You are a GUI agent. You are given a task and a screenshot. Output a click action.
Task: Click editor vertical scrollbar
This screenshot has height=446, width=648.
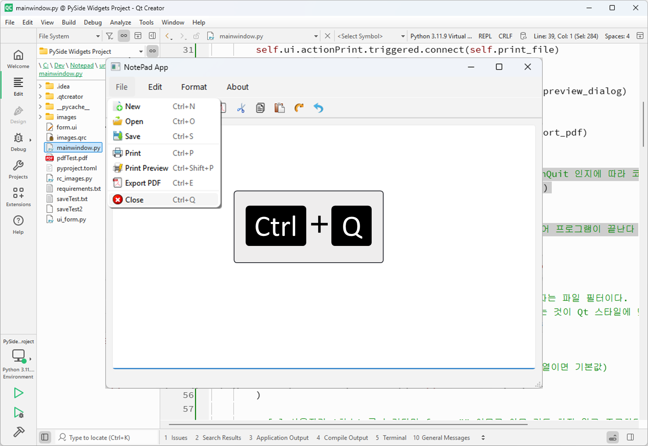(x=643, y=124)
